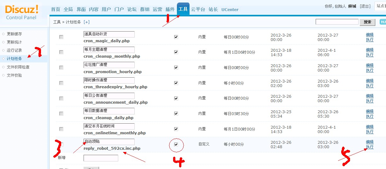
Task: Click the reply_robot_592cx.inc.php filename text
Action: pos(112,149)
